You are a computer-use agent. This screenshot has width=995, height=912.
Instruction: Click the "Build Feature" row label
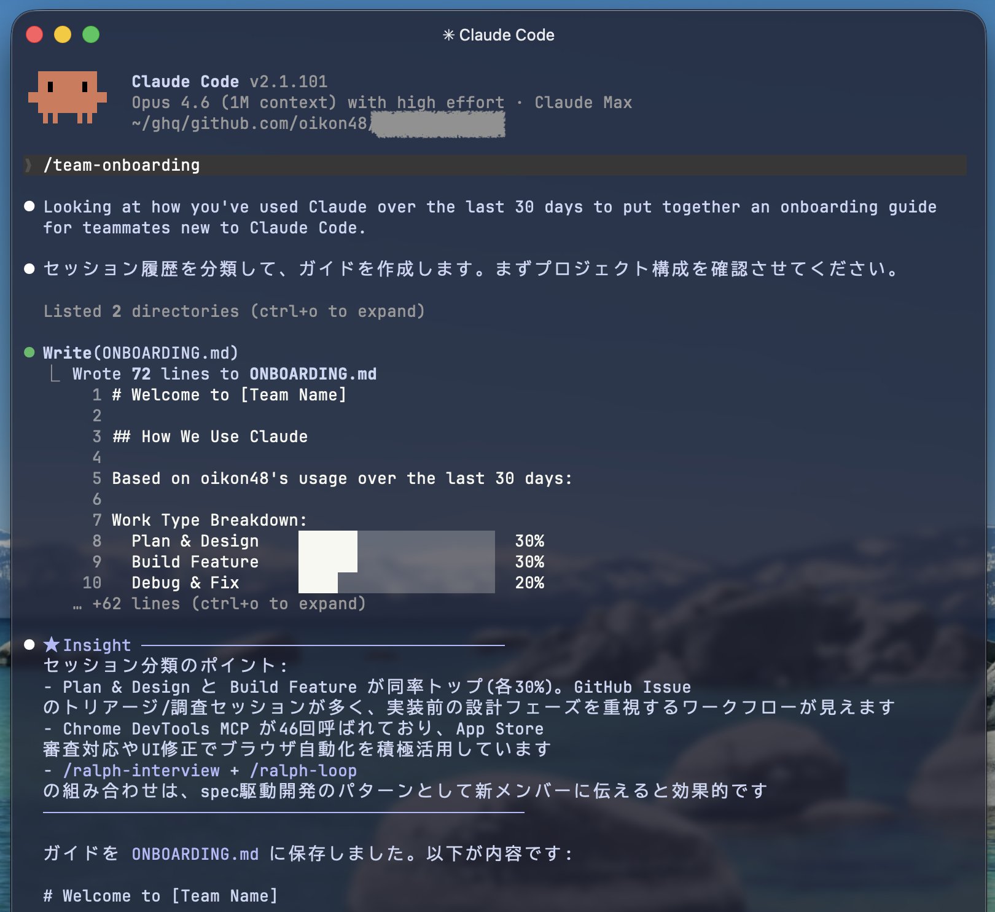pos(195,562)
